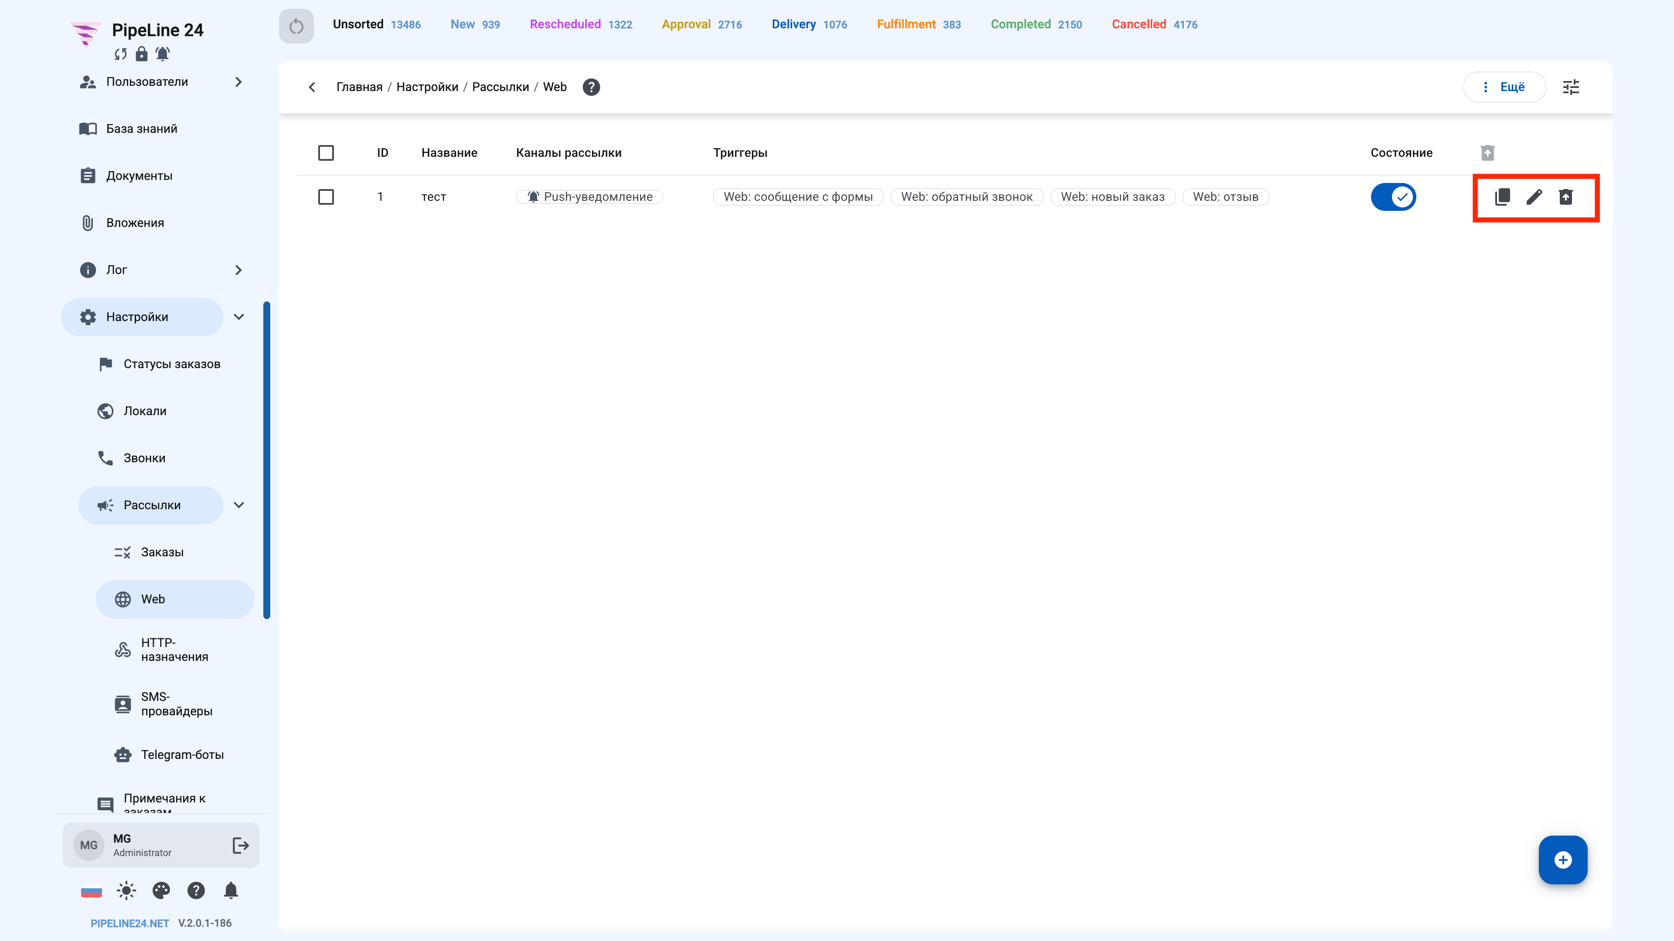Click the alarm bell icon under PipeLine 24

click(163, 54)
